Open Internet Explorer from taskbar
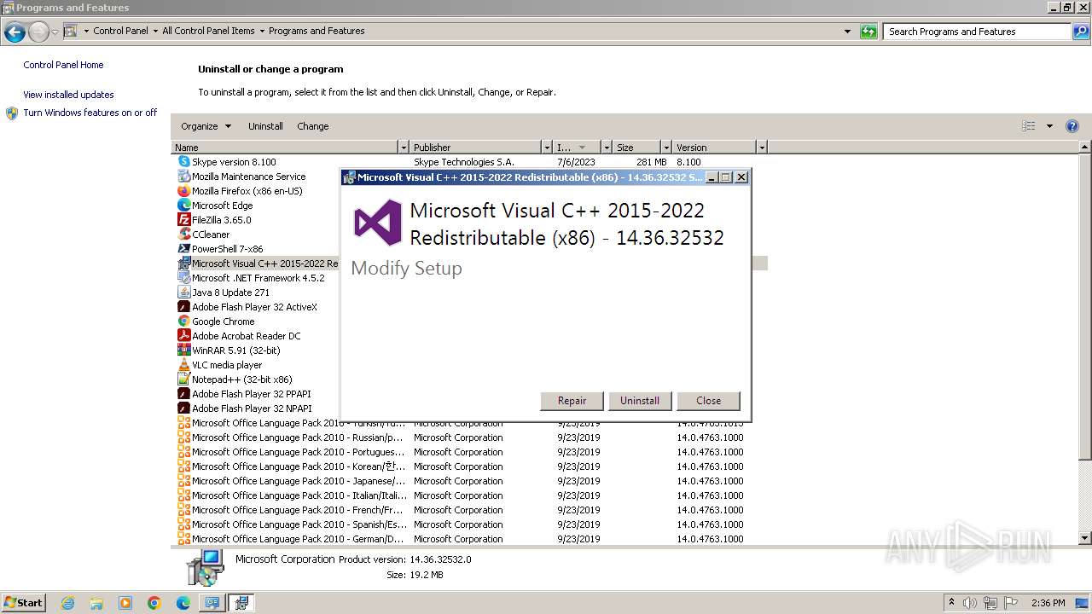Viewport: 1092px width, 614px height. [x=67, y=603]
